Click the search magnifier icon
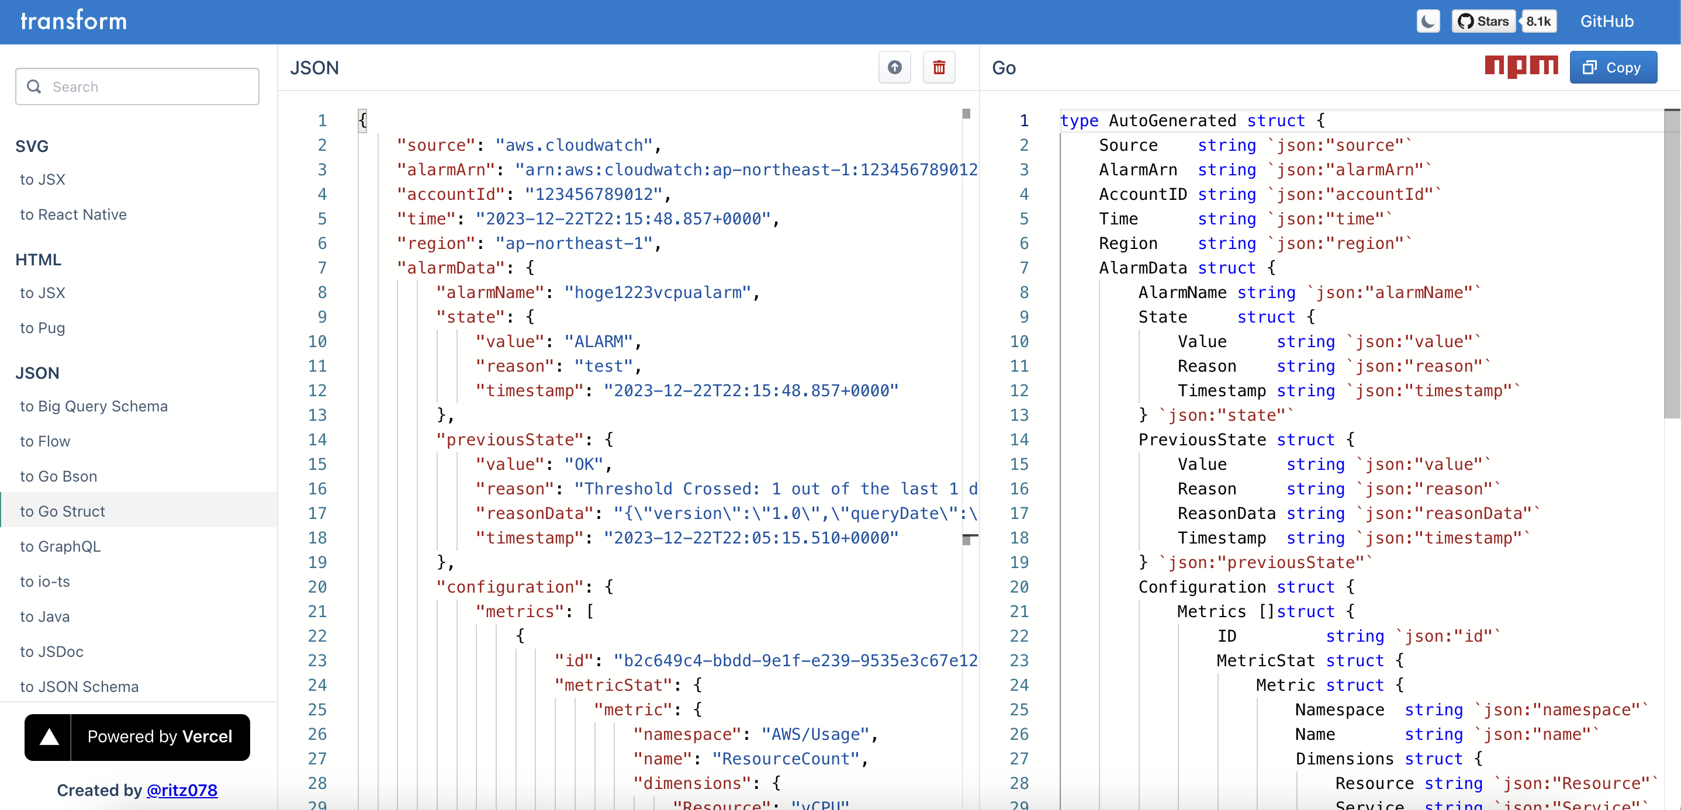The image size is (1681, 810). coord(34,87)
